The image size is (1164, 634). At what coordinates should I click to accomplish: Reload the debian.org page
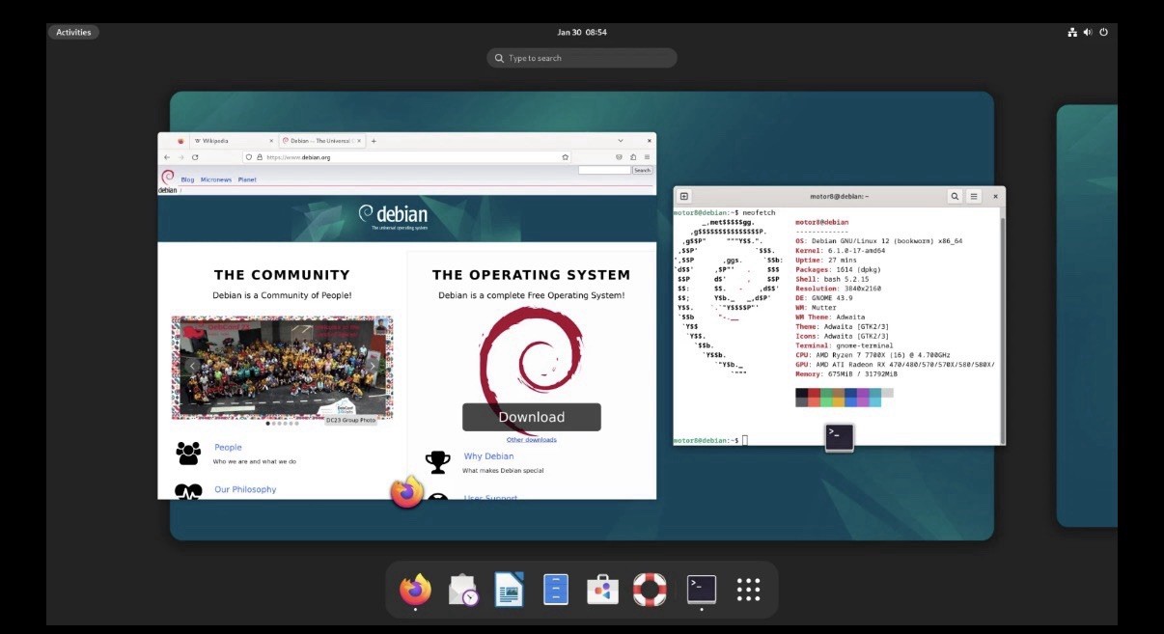click(195, 156)
